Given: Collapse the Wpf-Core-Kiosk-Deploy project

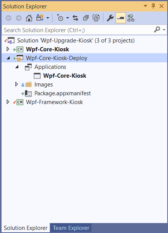Looking at the screenshot, I should coord(8,58).
